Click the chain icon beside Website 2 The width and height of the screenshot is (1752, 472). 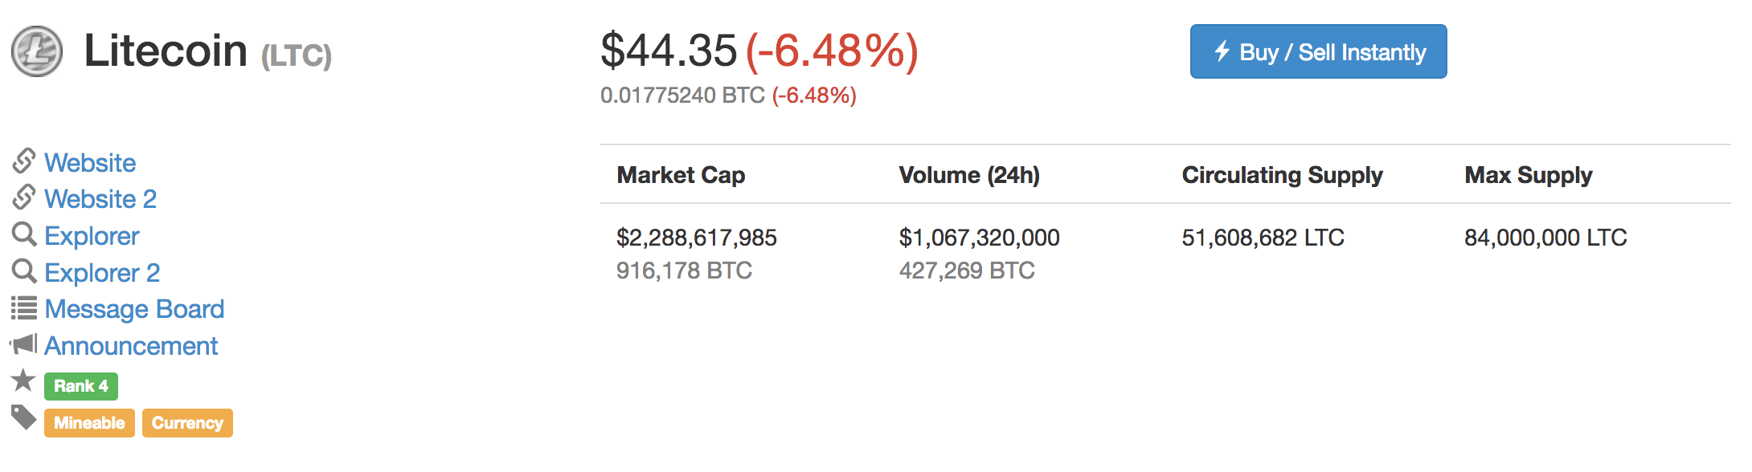24,197
